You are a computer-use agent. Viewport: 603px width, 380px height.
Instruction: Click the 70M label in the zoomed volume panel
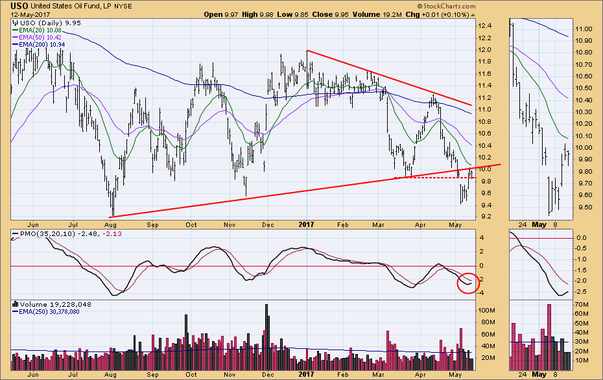pos(582,305)
